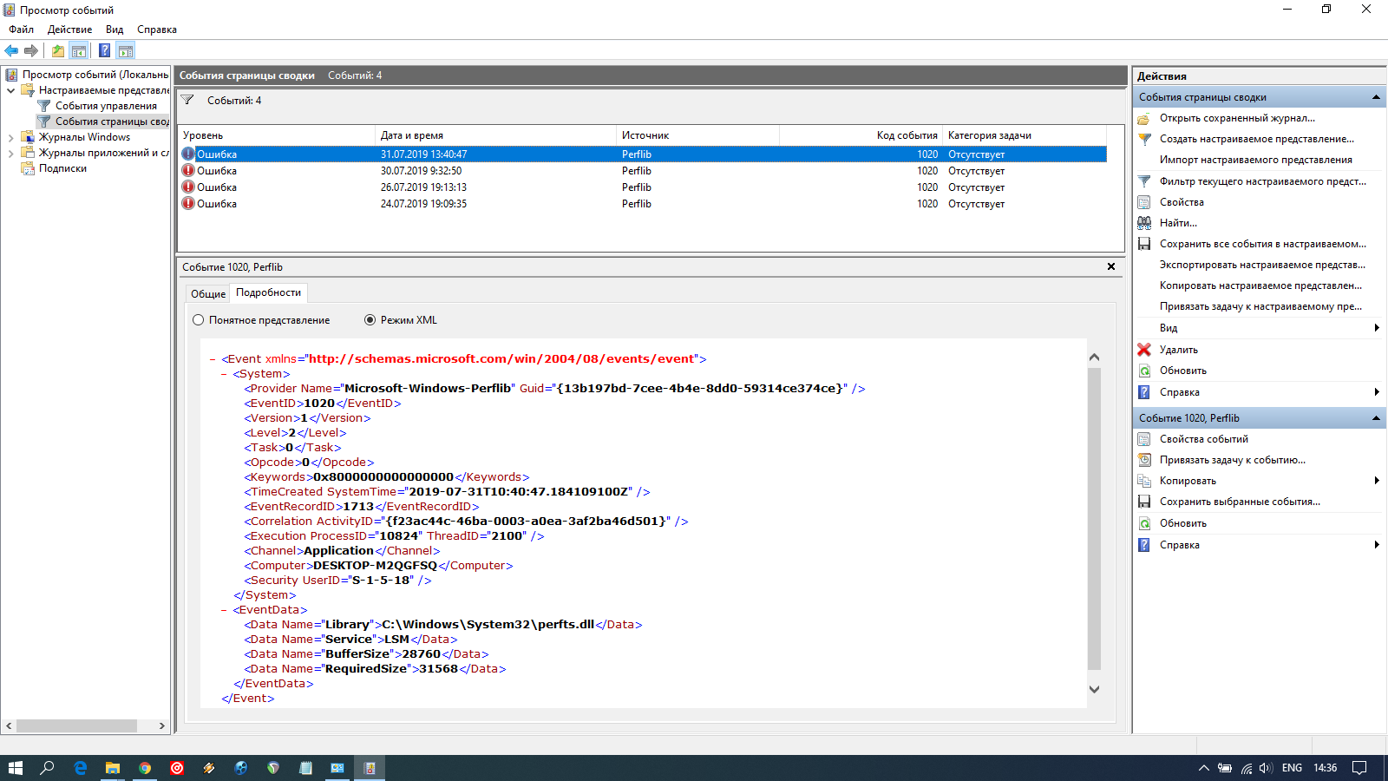Select the Понятное представление radio button
Viewport: 1388px width, 781px height.
(x=199, y=320)
